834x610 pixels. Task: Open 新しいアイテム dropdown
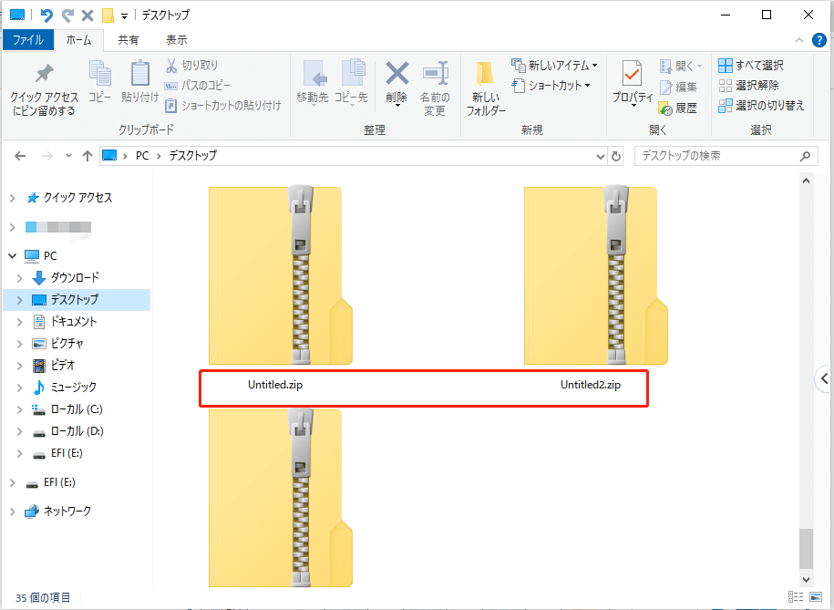click(x=554, y=65)
